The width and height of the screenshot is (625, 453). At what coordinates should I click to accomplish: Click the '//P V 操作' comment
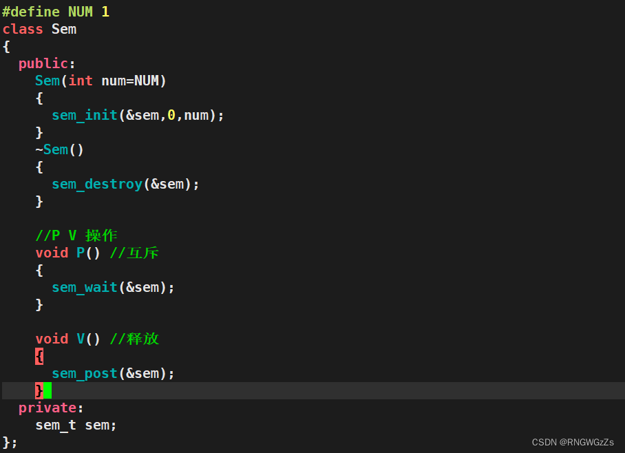[x=76, y=235]
